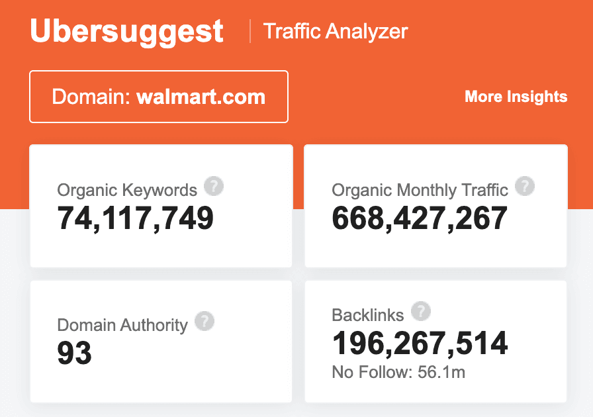Open the More Insights link
The image size is (593, 417).
point(516,97)
